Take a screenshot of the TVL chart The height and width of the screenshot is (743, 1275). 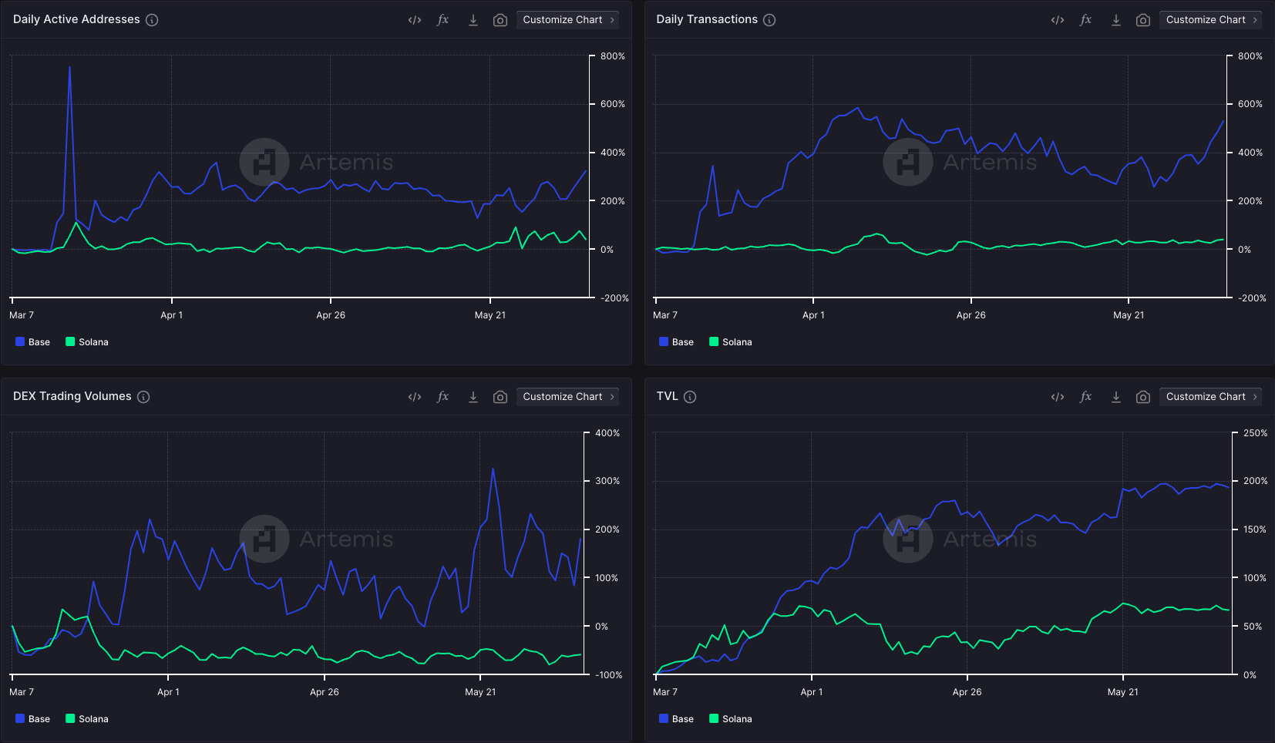click(x=1143, y=397)
